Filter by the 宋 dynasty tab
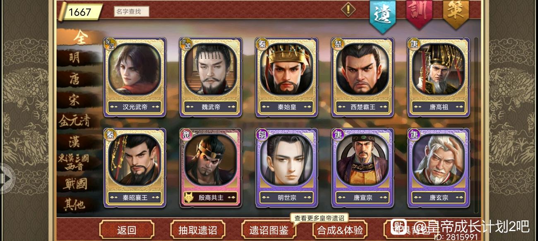538x241 pixels. [x=74, y=99]
